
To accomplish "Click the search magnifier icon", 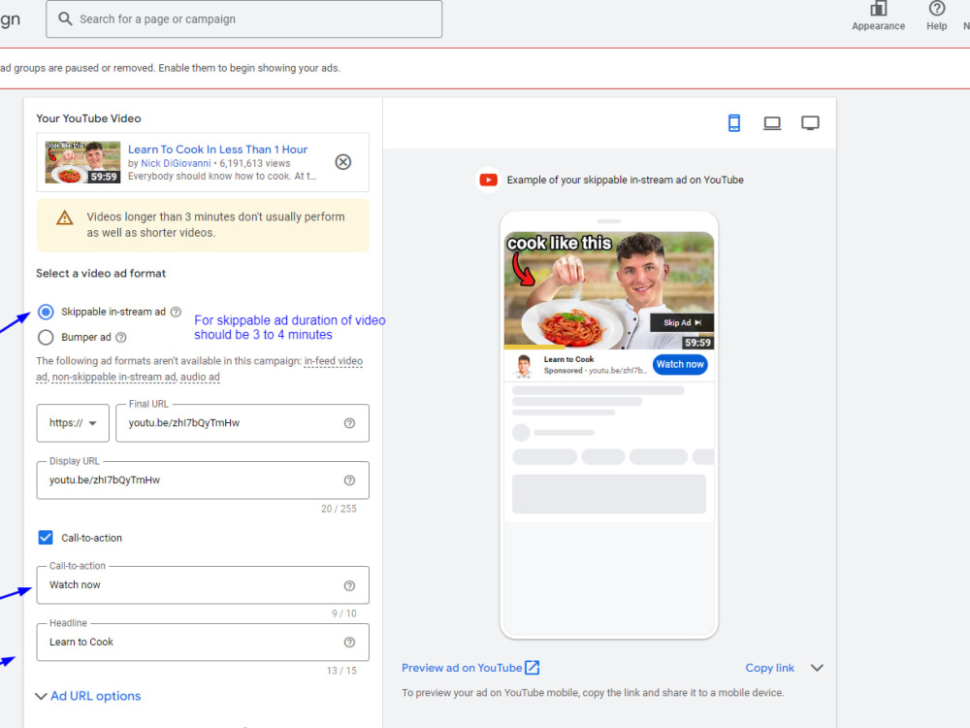I will click(x=65, y=18).
